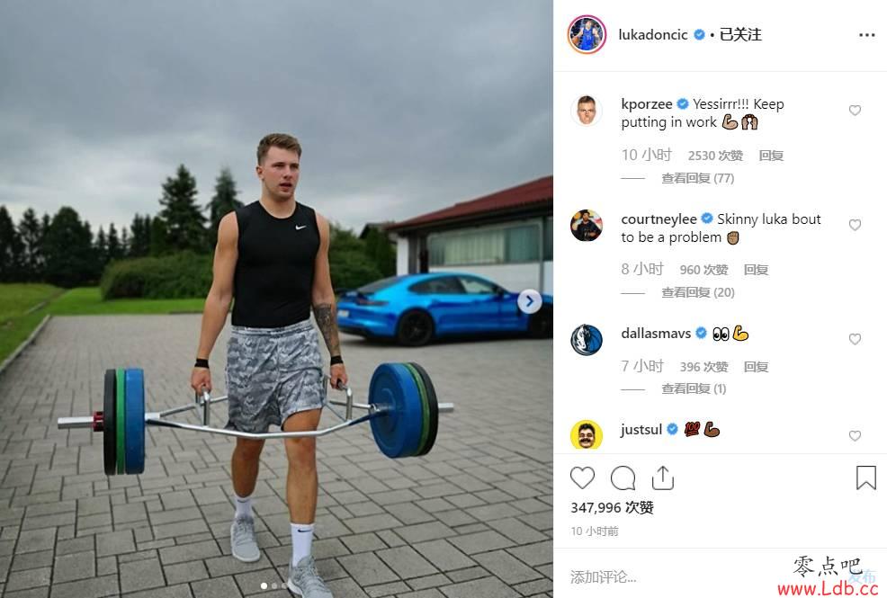Expand 77 replies under kporzee comment
Viewport: 887px width, 598px height.
click(x=697, y=179)
